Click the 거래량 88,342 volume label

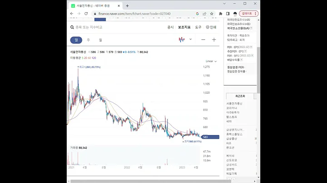(x=79, y=148)
